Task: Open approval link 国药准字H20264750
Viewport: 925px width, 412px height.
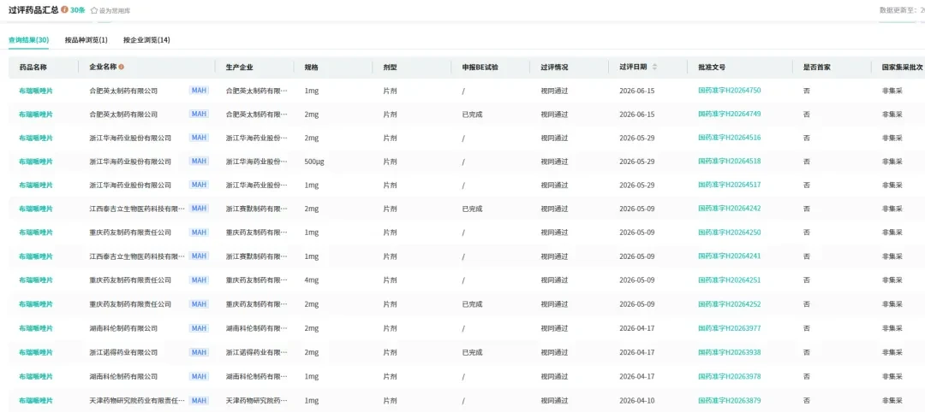Action: (729, 91)
